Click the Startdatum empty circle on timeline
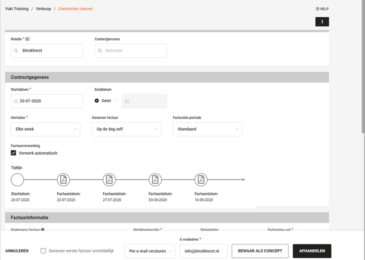This screenshot has height=260, width=365. click(17, 179)
